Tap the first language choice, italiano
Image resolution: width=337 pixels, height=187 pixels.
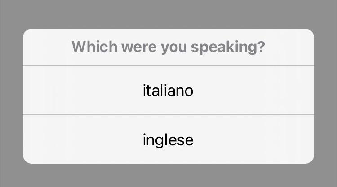168,90
